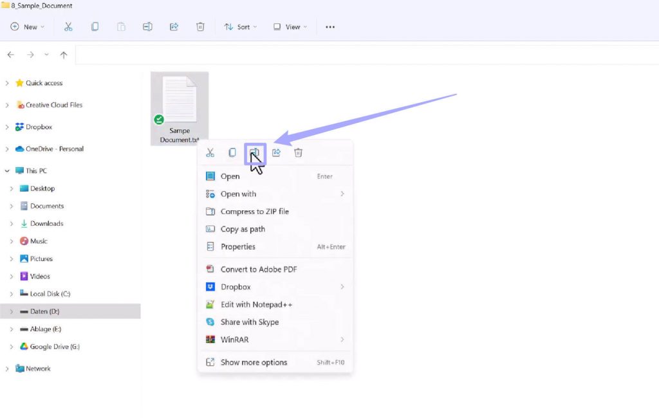This screenshot has width=659, height=418.
Task: Select the Sample Document.txt thumbnail
Action: 180,103
